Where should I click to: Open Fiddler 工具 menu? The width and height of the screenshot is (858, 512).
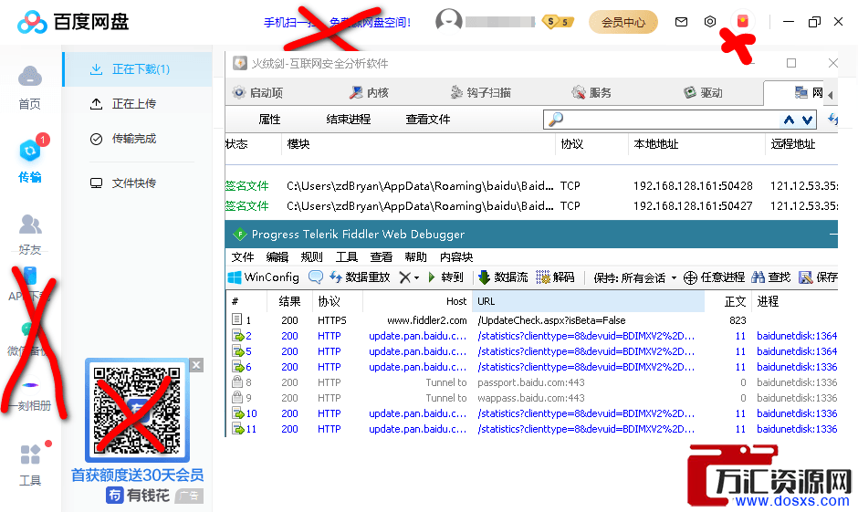point(347,257)
